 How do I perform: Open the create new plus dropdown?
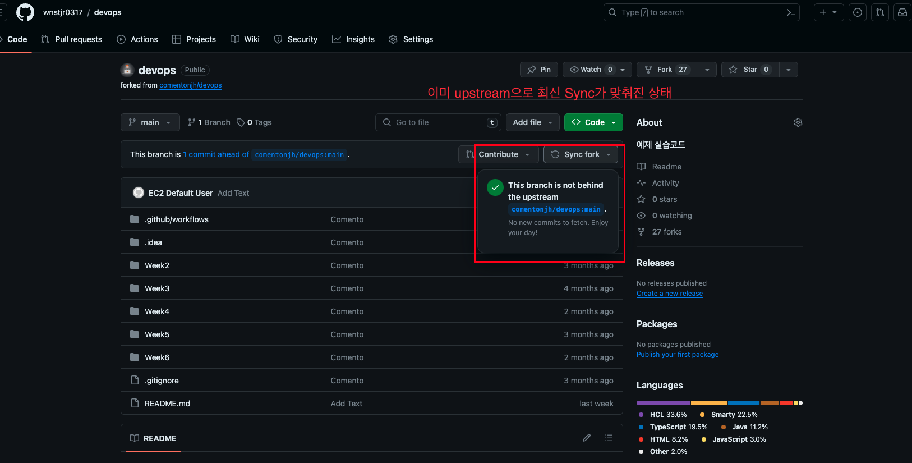click(828, 12)
